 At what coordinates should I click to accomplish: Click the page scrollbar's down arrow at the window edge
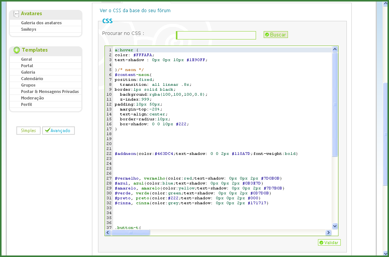point(386,254)
